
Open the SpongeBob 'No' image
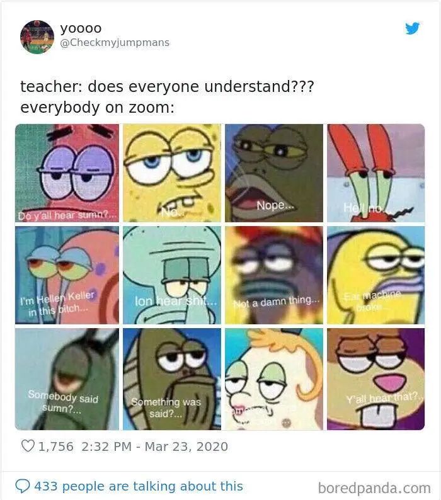[x=172, y=173]
